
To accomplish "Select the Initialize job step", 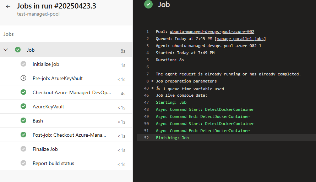I will (x=46, y=64).
